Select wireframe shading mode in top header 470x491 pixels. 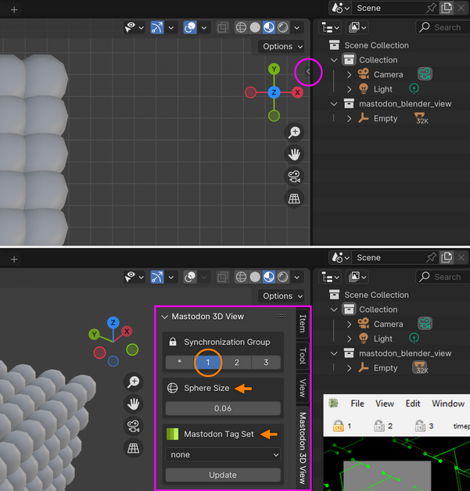pos(241,27)
